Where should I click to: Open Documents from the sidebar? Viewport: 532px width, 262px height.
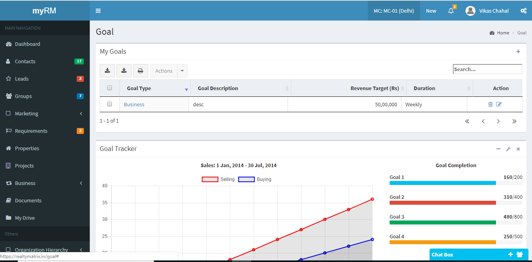tap(45, 200)
